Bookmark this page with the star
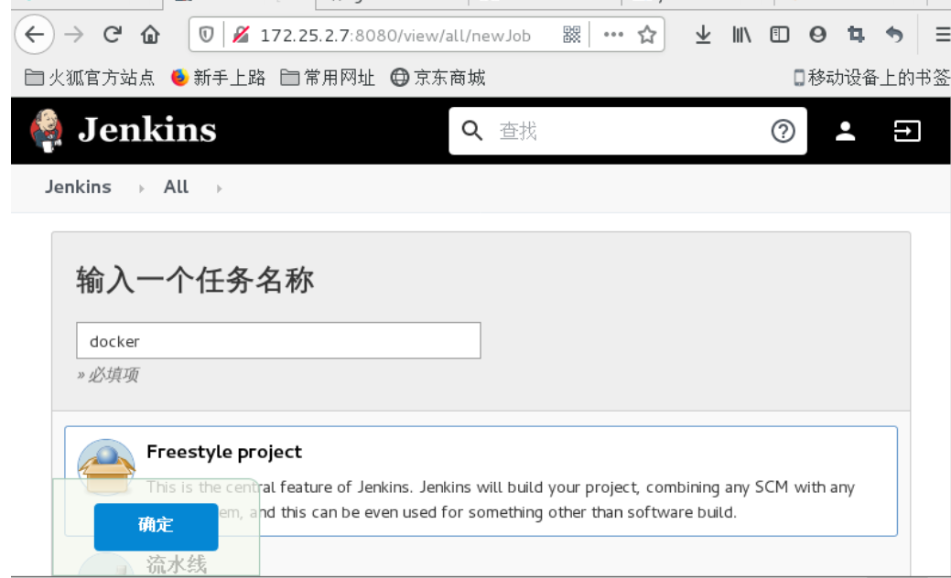Viewport: 951px width, 578px height. pos(647,35)
